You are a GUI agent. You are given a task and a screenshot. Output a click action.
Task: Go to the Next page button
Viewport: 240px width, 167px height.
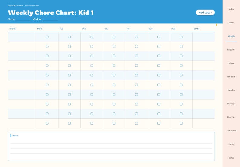205,13
